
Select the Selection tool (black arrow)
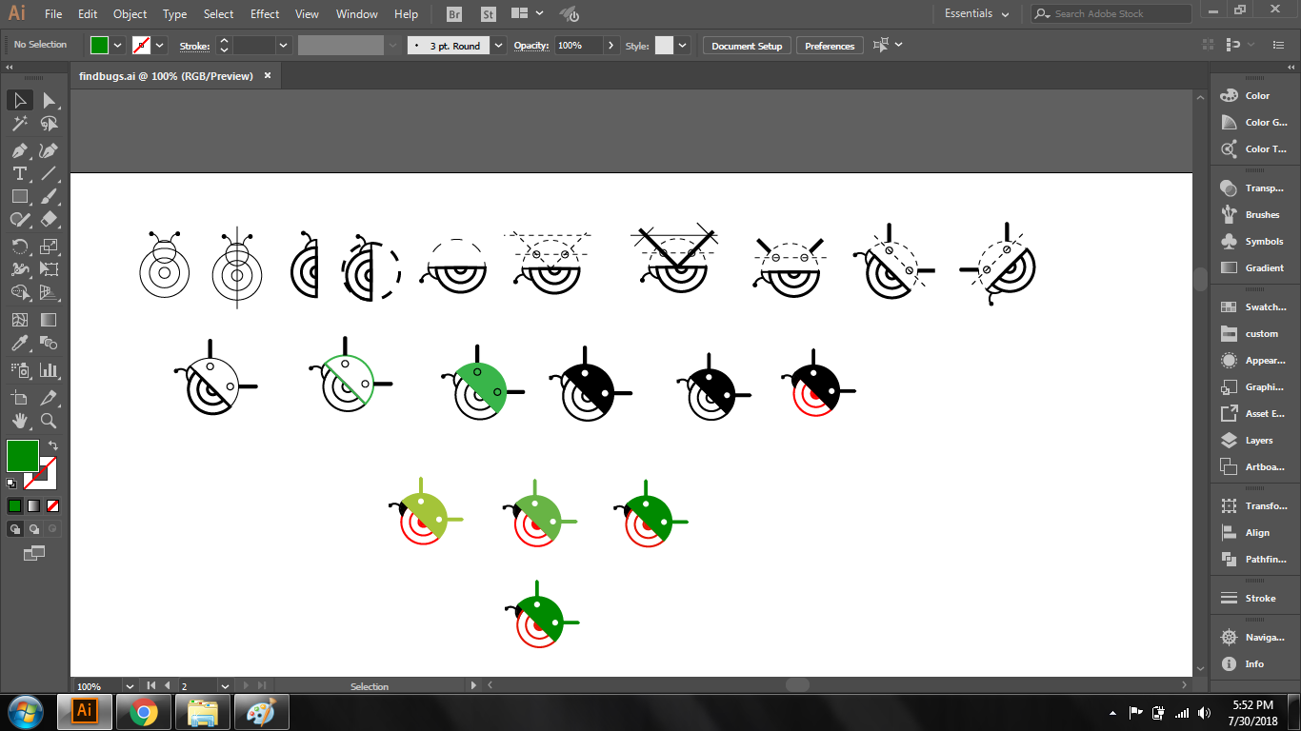click(x=19, y=100)
